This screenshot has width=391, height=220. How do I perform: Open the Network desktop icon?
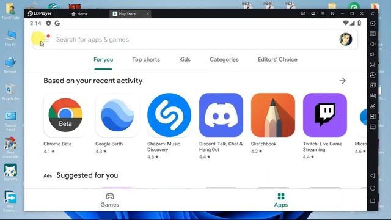[10, 65]
